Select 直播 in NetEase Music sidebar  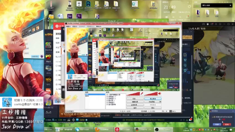tap(58, 52)
